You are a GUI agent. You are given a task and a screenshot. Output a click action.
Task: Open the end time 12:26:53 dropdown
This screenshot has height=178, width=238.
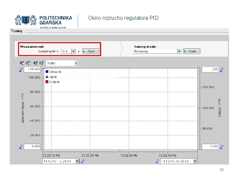coord(195,161)
